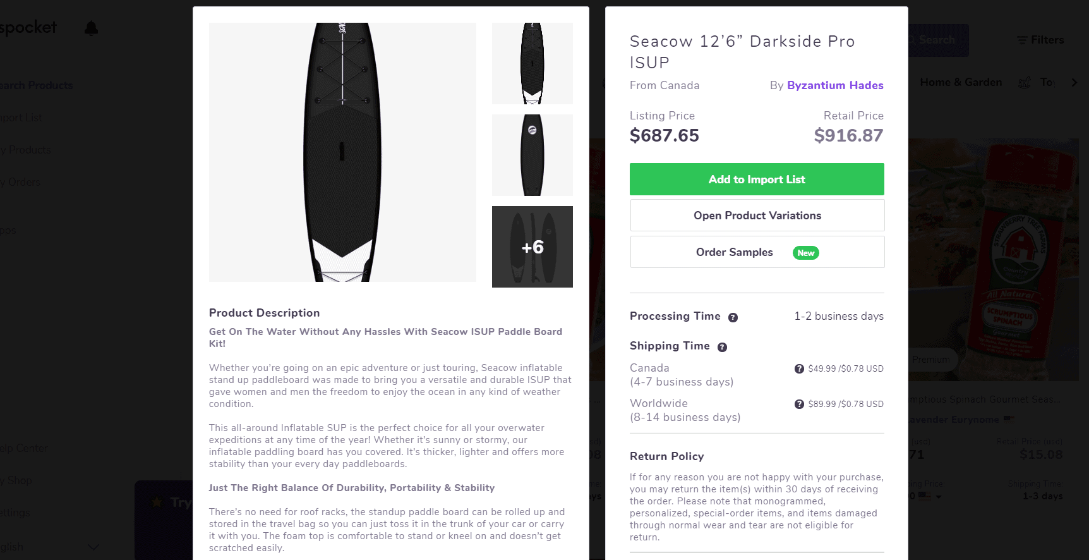This screenshot has height=560, width=1089.
Task: Click the Shipping Time help icon
Action: click(x=722, y=346)
